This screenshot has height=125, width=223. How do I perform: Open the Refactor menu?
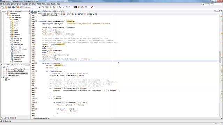pyautogui.click(x=25, y=4)
